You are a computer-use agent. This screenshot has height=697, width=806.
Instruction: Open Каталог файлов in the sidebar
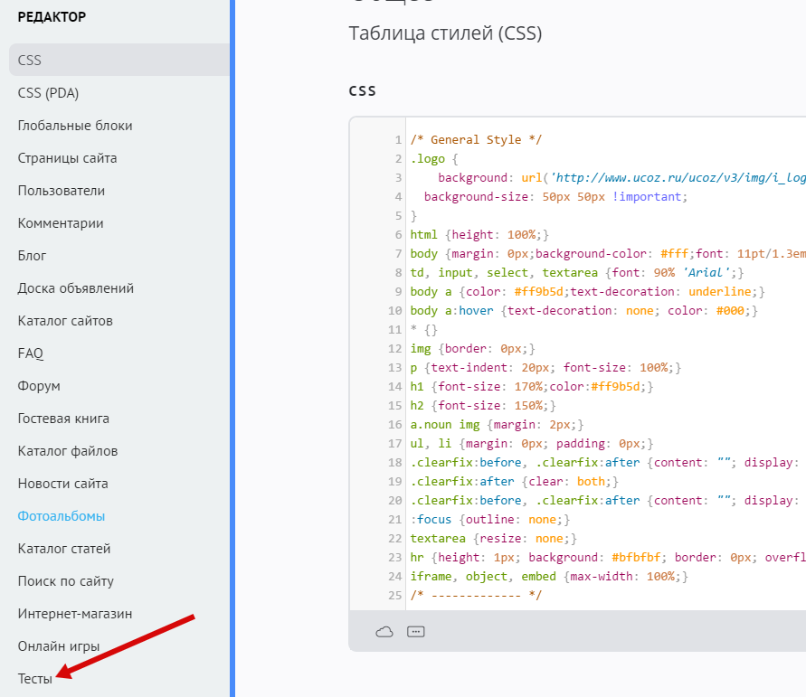click(68, 451)
